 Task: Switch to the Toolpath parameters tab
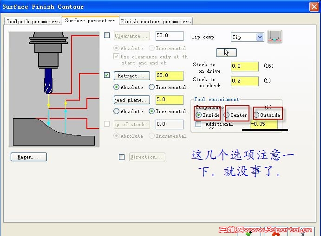pos(33,21)
